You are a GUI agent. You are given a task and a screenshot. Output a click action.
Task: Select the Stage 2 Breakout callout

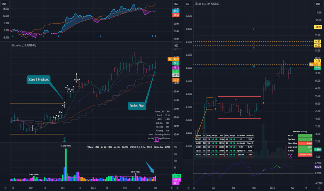39,80
